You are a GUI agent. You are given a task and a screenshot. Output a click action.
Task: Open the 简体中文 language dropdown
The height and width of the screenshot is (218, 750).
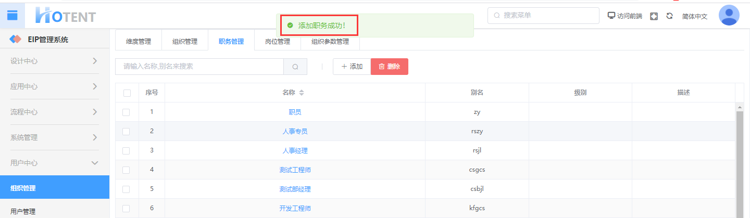(x=695, y=17)
